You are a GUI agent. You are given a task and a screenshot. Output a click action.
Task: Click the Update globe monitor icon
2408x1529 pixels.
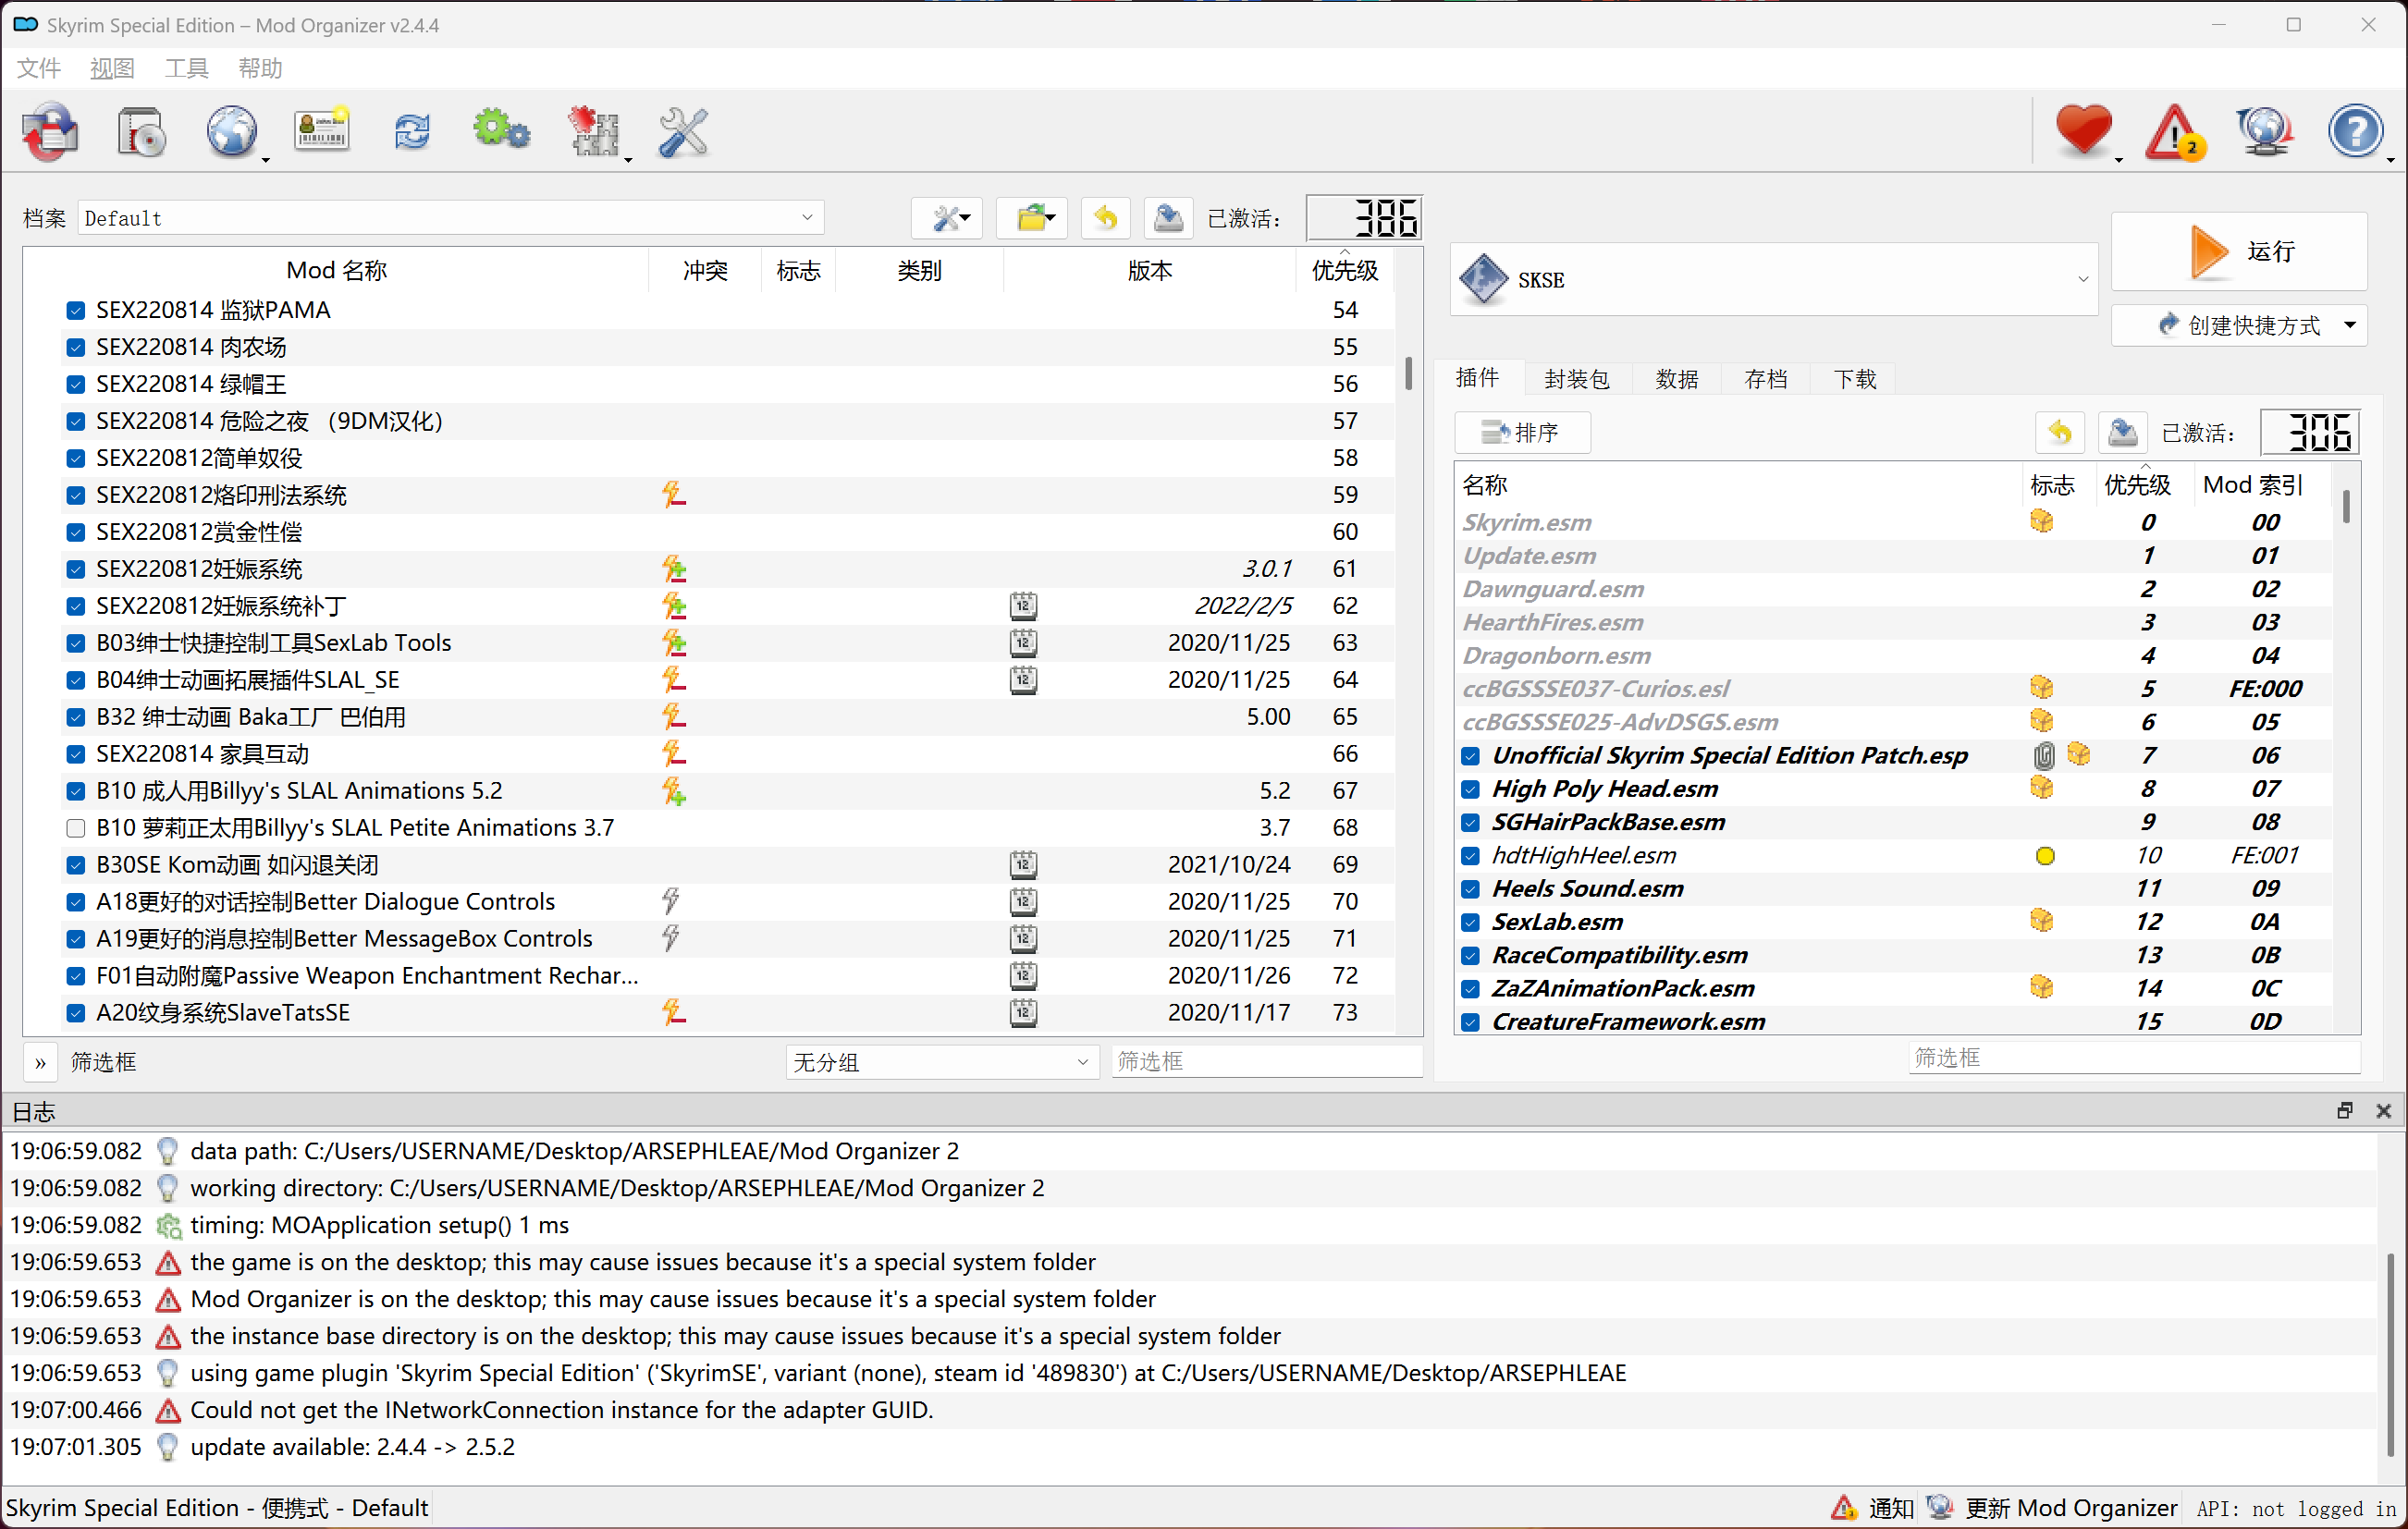[x=2264, y=131]
